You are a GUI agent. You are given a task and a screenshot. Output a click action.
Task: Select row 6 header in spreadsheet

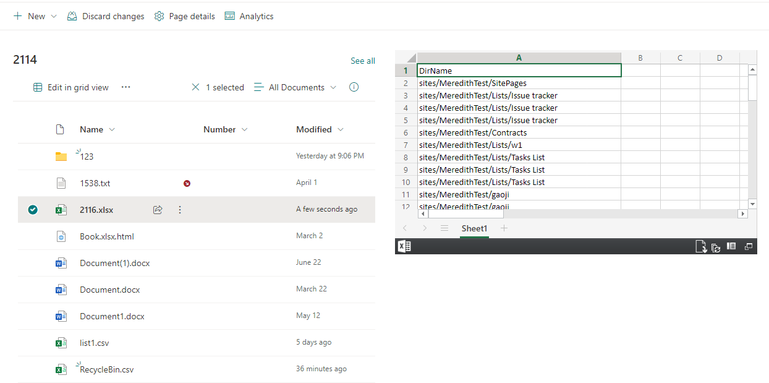[406, 132]
